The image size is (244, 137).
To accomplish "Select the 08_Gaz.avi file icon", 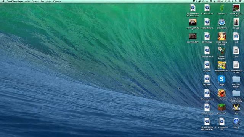I will [207, 79].
